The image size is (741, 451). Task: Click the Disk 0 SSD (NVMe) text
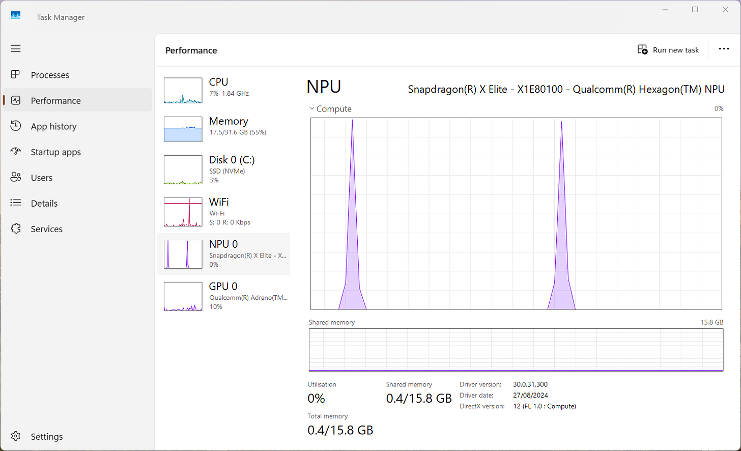point(227,171)
